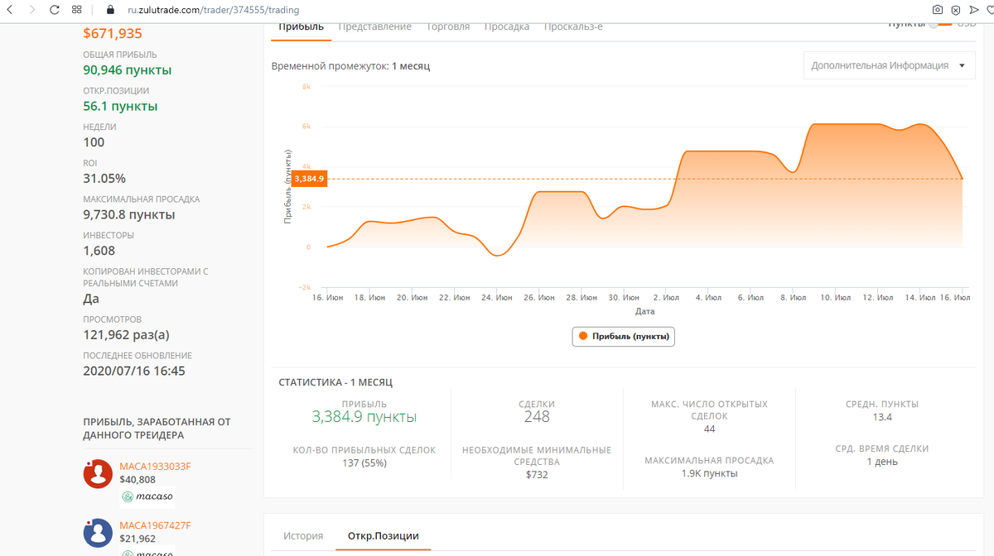Click the $21,962 amount under MACA1967427F

pos(138,539)
